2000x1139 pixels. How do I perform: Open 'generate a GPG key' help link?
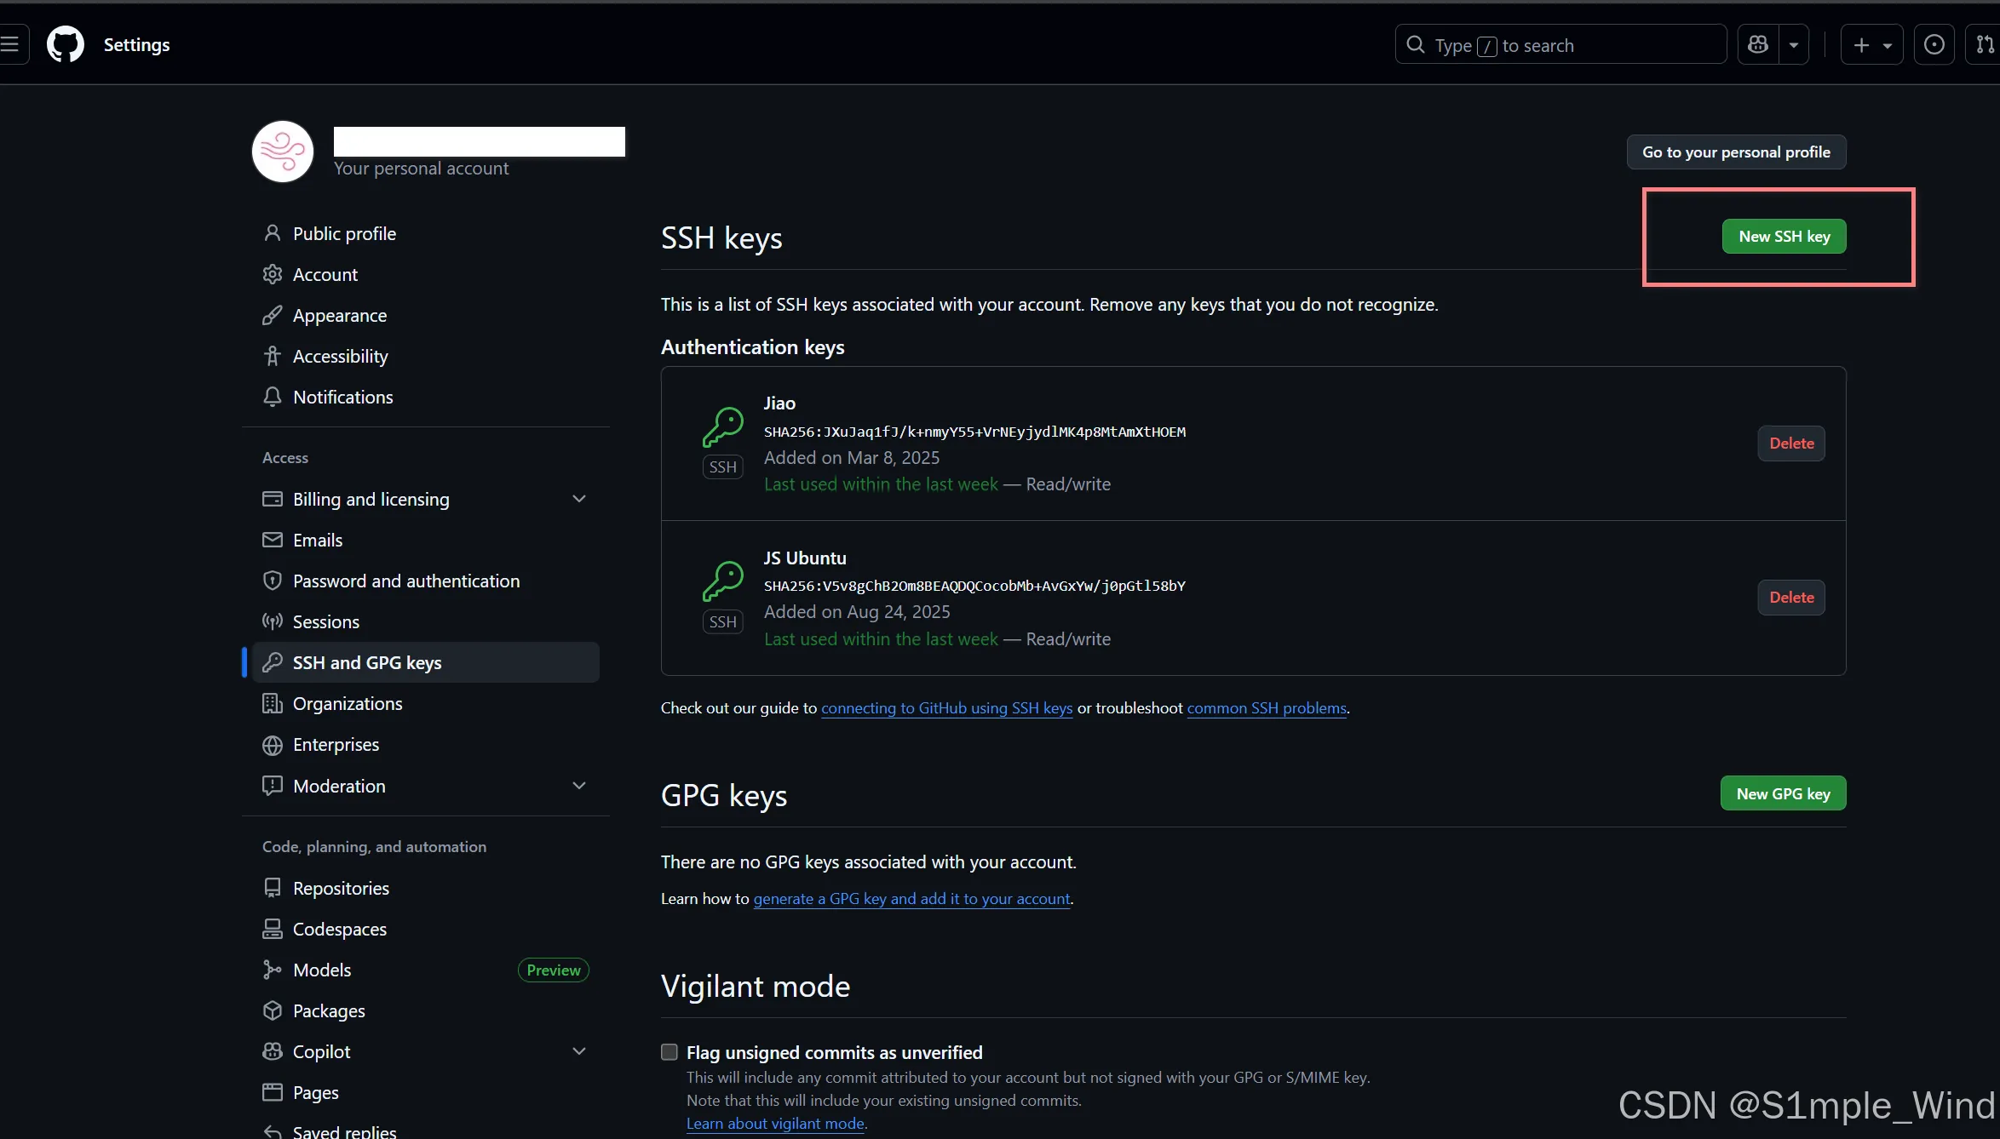point(911,899)
